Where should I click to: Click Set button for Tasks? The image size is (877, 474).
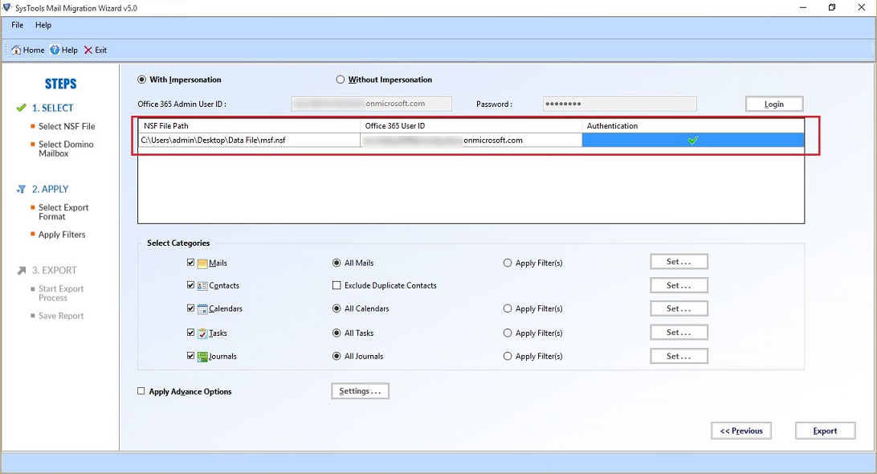click(x=679, y=333)
